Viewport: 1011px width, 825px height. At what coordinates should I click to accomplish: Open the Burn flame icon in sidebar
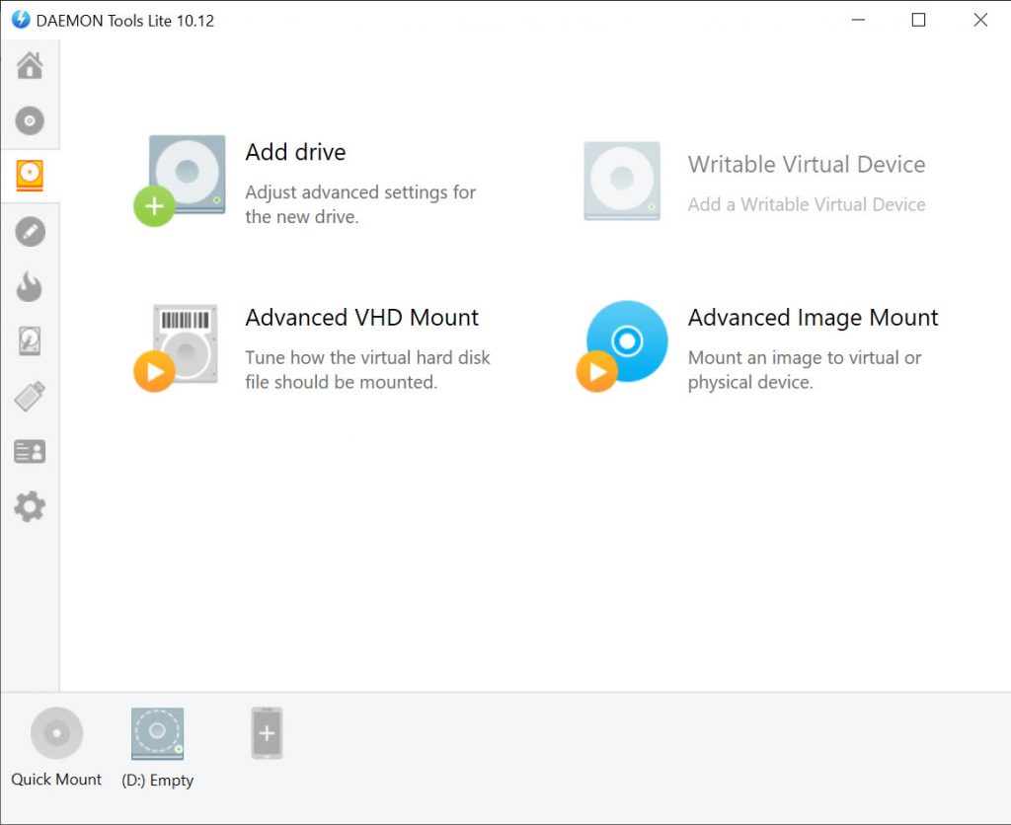click(30, 287)
